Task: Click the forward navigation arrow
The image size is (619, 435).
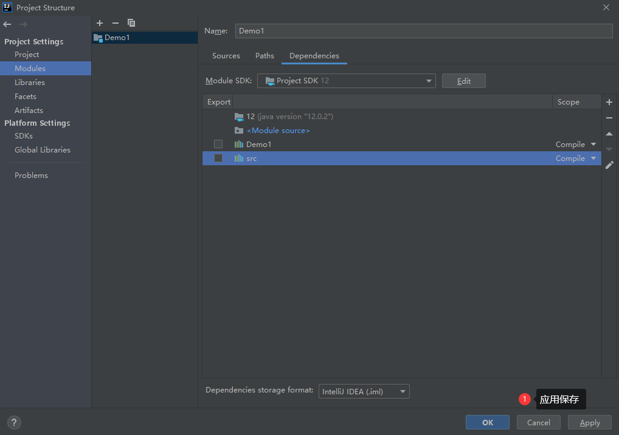Action: coord(23,24)
